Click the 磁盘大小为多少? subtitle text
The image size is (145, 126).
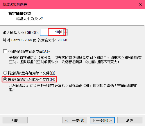point(30,19)
